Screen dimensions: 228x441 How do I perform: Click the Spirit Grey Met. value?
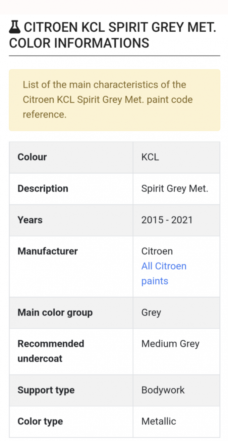175,189
